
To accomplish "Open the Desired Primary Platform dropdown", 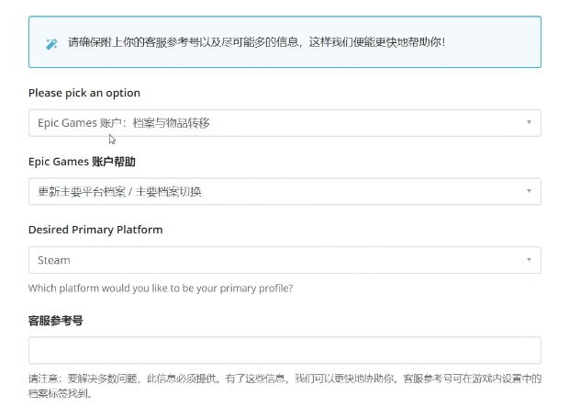I will point(284,260).
